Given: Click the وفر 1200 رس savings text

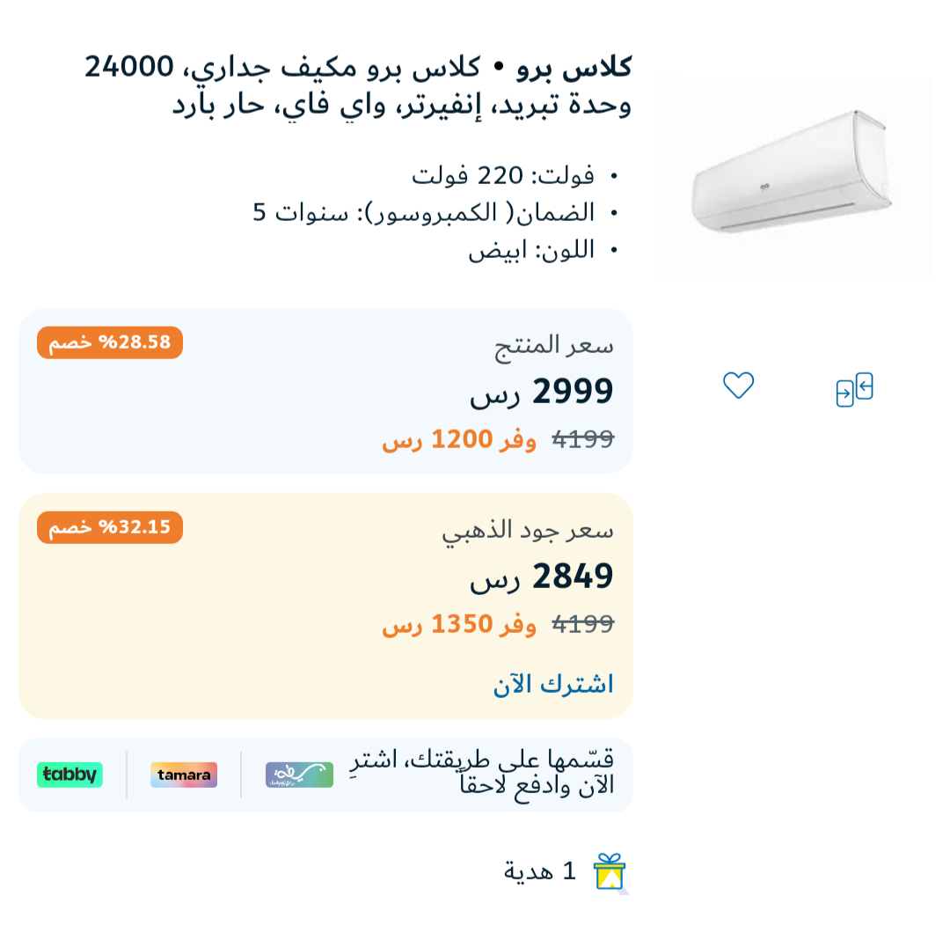Looking at the screenshot, I should coord(458,439).
